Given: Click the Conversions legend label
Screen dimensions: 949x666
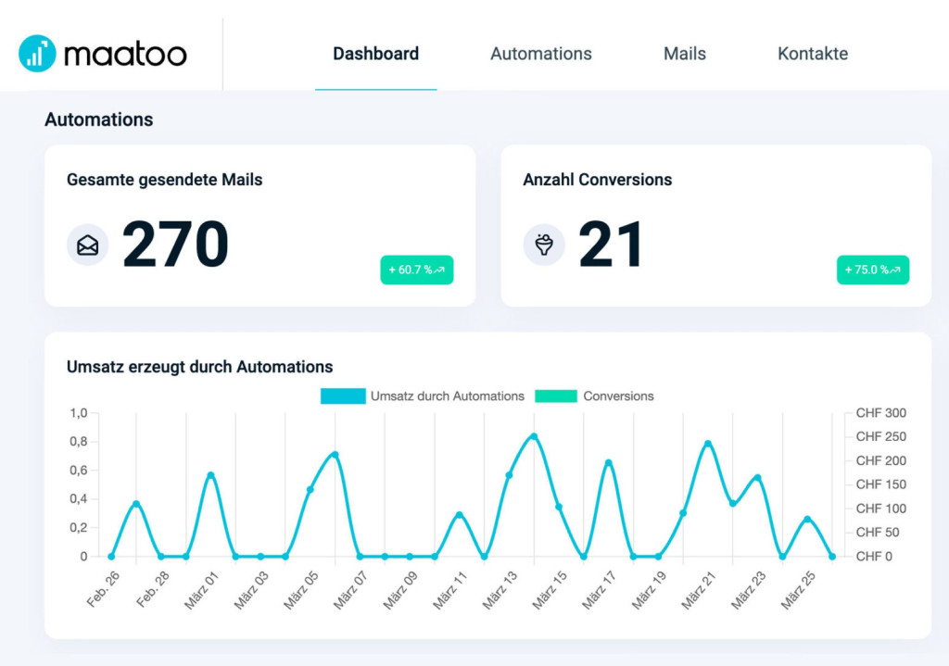Looking at the screenshot, I should point(618,396).
